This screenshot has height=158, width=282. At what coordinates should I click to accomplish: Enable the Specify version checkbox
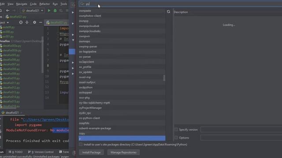tap(176, 129)
